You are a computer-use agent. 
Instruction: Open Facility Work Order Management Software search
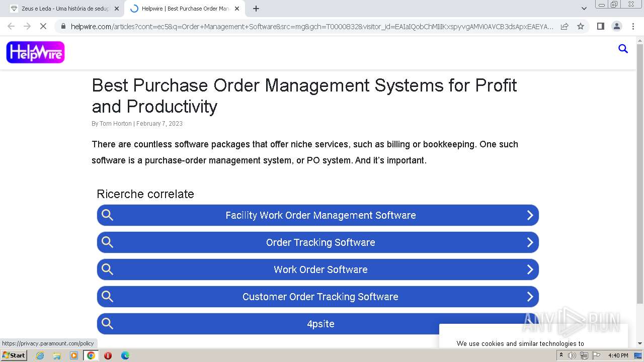[318, 215]
